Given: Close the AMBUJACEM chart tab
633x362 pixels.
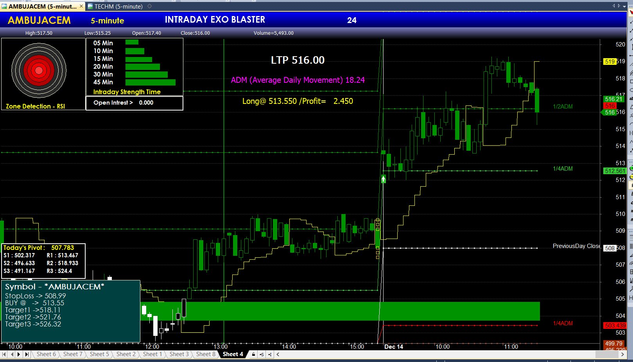Looking at the screenshot, I should click(x=81, y=6).
